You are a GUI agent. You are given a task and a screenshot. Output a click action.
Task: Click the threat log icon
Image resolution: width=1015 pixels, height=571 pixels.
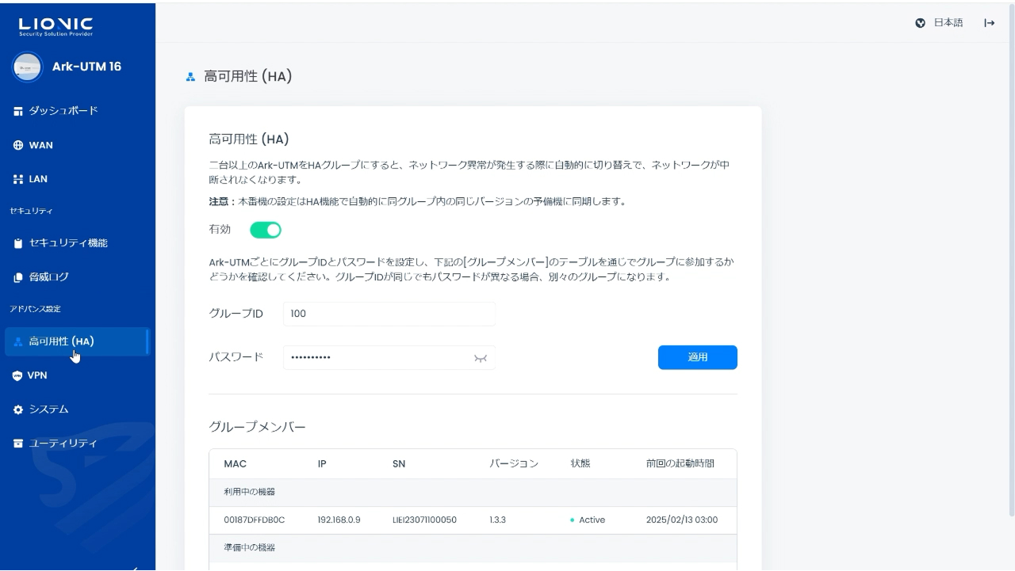coord(18,278)
